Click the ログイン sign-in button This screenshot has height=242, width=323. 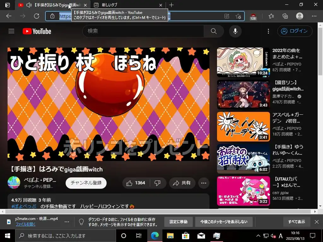coord(295,31)
